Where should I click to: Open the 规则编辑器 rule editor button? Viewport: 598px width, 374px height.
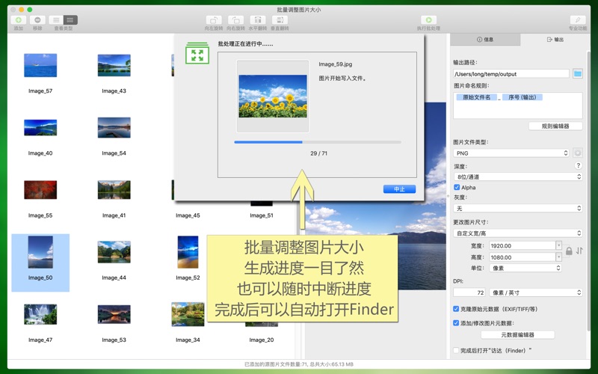coord(555,126)
